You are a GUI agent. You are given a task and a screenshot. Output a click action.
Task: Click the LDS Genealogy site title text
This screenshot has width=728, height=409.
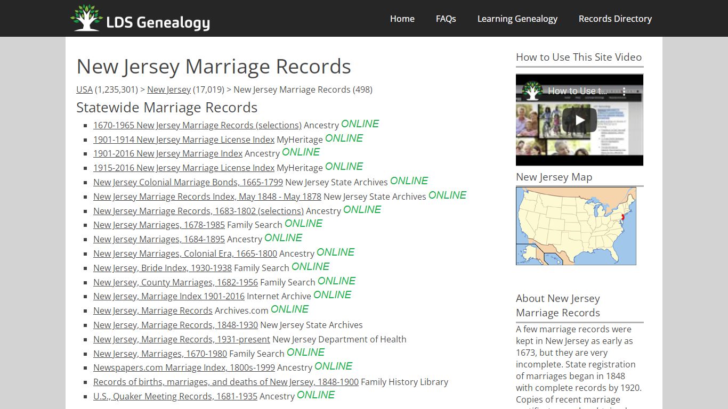(x=158, y=22)
